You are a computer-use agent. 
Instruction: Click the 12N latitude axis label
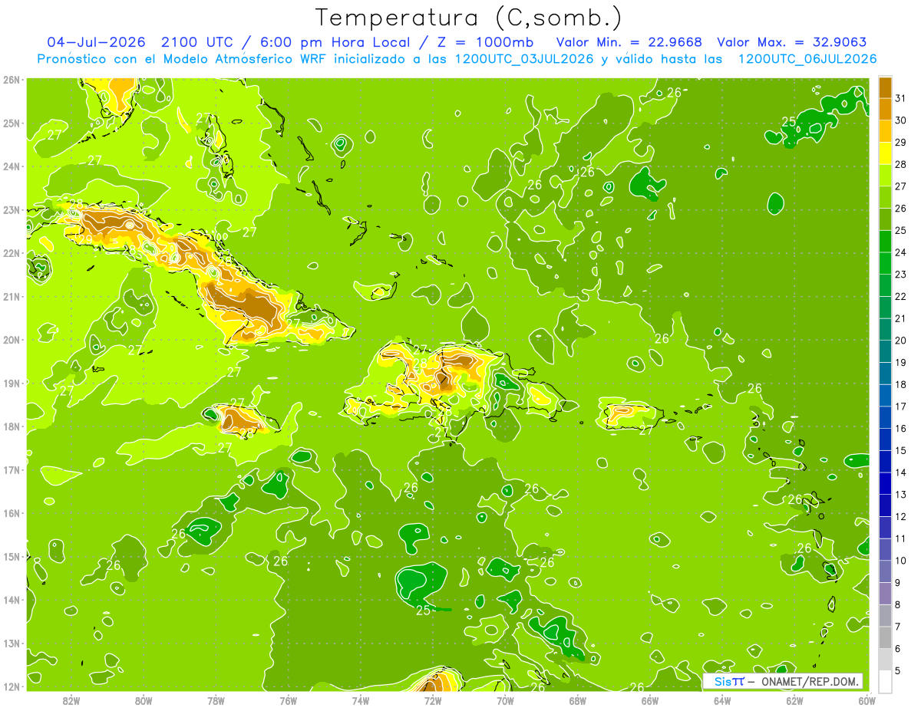tap(11, 686)
